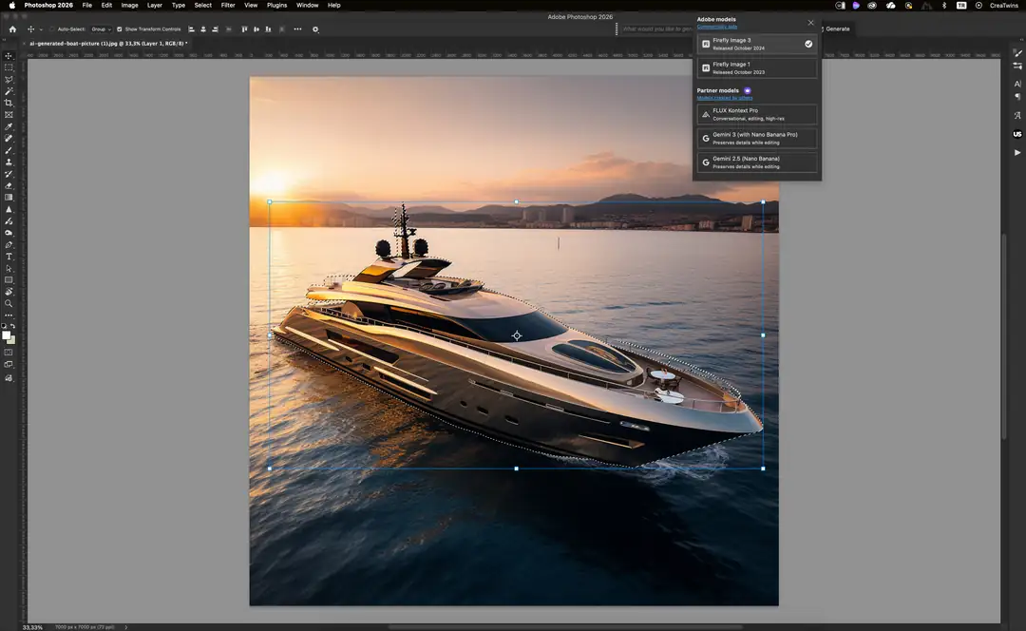Expand the Move tool preset picker arrow
Screen dimensions: 1026x631
(x=40, y=29)
